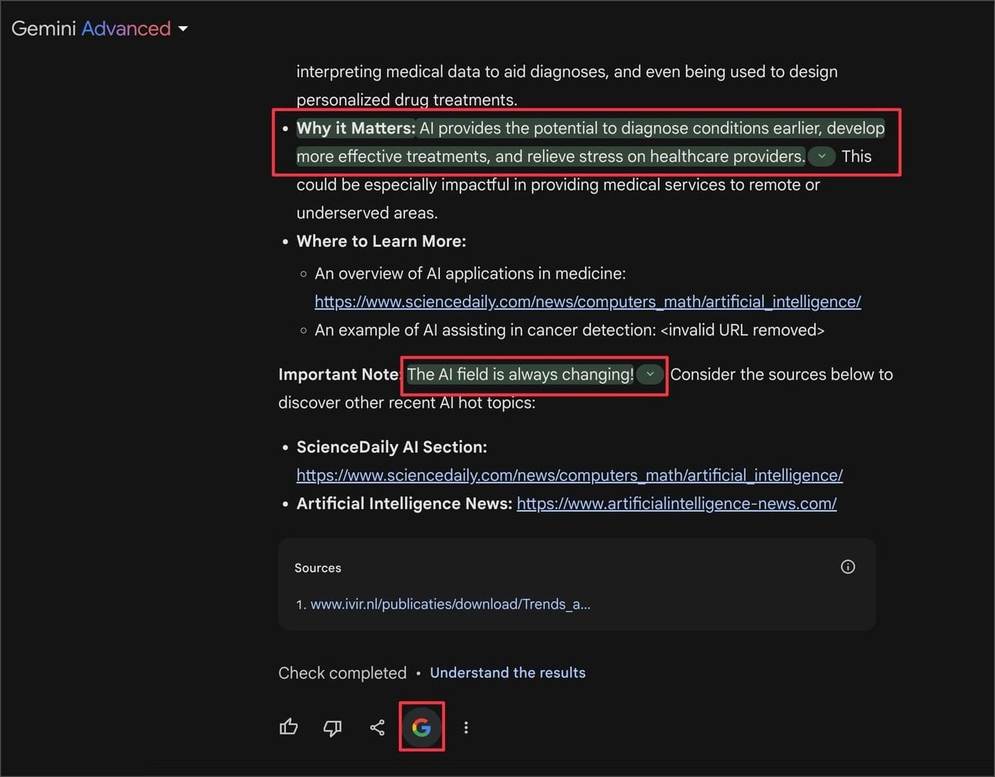Viewport: 995px width, 777px height.
Task: Click the 'Artificial Intelligence News:' label
Action: coord(404,504)
